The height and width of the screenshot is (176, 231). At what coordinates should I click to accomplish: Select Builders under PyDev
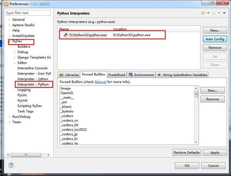[x=24, y=46]
